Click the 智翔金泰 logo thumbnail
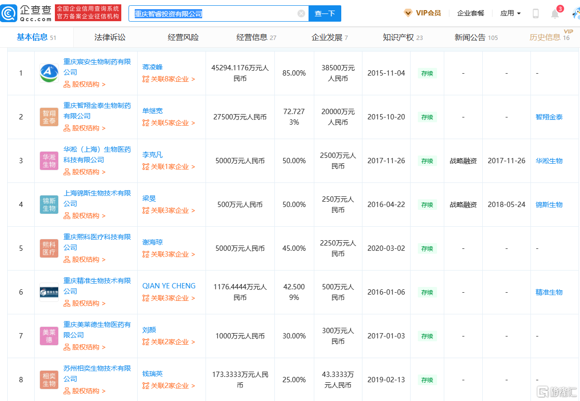Screen dimensions: 580x401 pos(49,117)
